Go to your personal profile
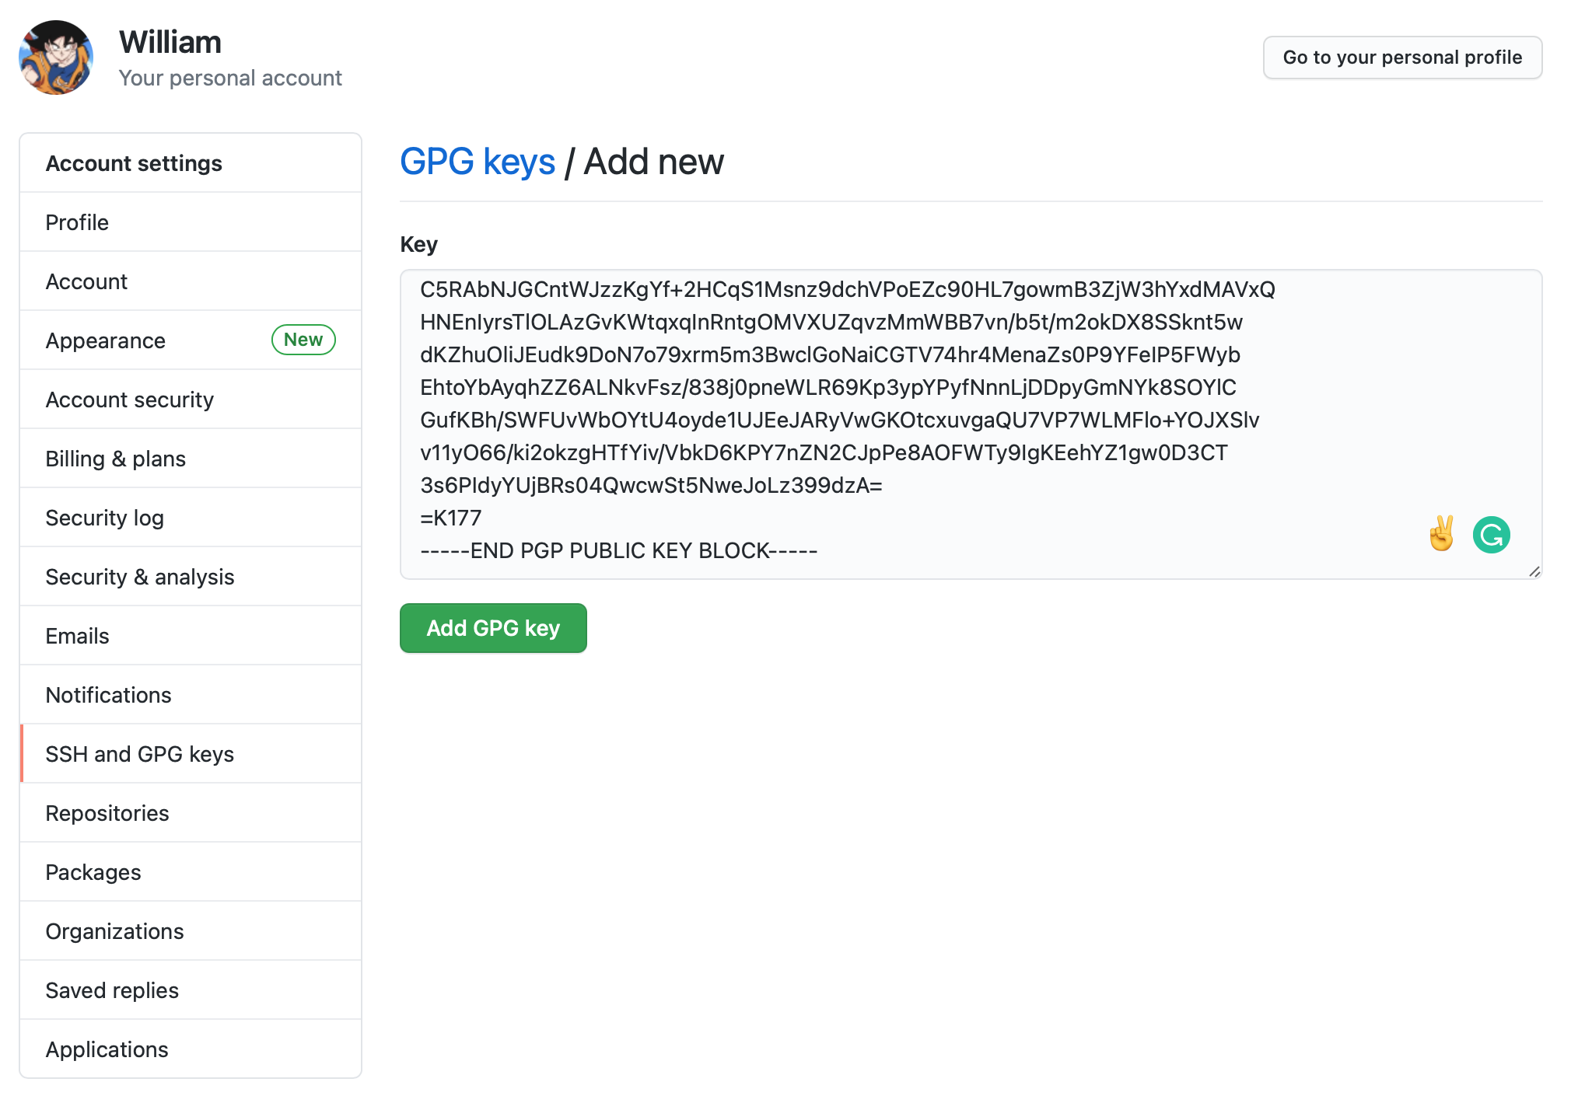 pos(1402,57)
